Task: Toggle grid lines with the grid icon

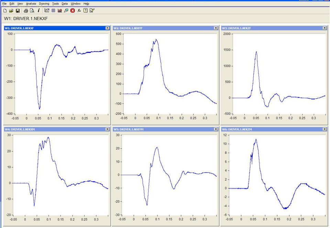Action: point(54,11)
